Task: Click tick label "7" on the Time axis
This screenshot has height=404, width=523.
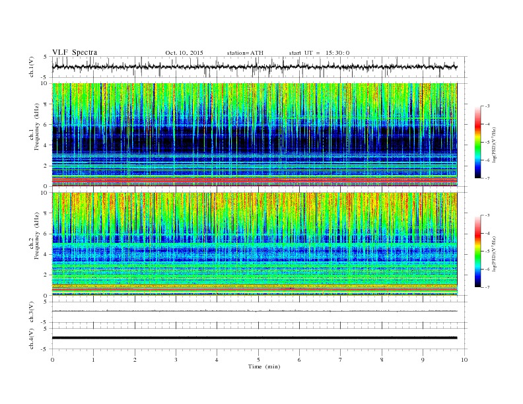Action: pyautogui.click(x=341, y=360)
